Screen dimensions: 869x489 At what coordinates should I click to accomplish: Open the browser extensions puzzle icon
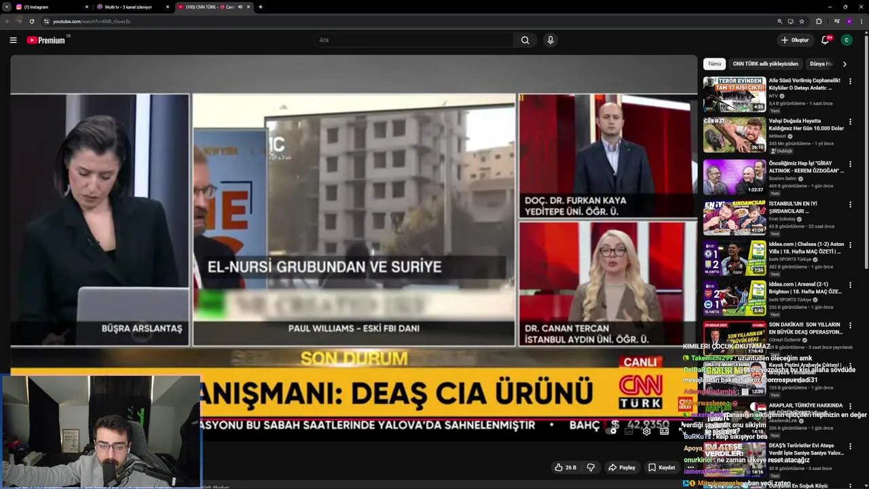(x=819, y=21)
